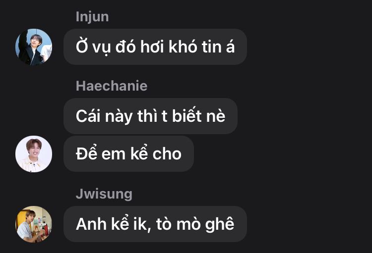
Task: Open Injun's profile picture
Action: pyautogui.click(x=34, y=47)
